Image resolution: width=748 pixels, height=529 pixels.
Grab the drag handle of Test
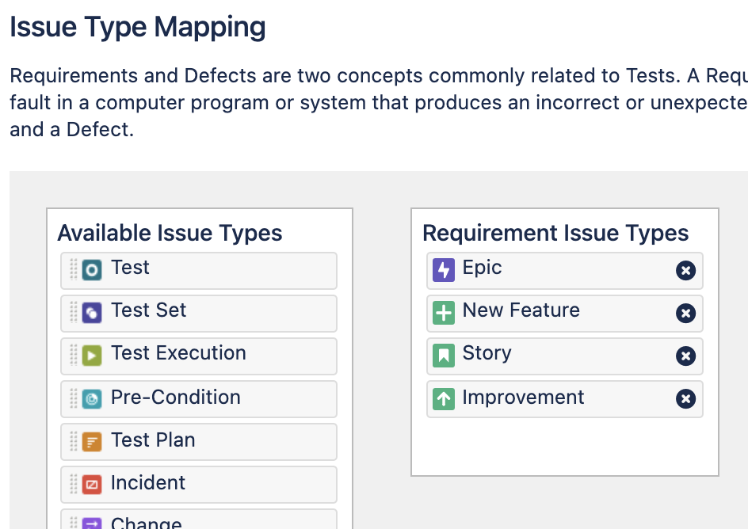74,270
